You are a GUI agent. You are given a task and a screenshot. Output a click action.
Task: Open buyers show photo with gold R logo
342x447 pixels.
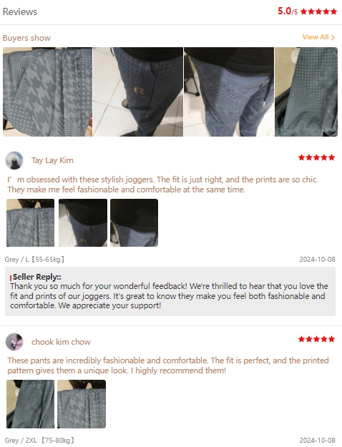138,92
